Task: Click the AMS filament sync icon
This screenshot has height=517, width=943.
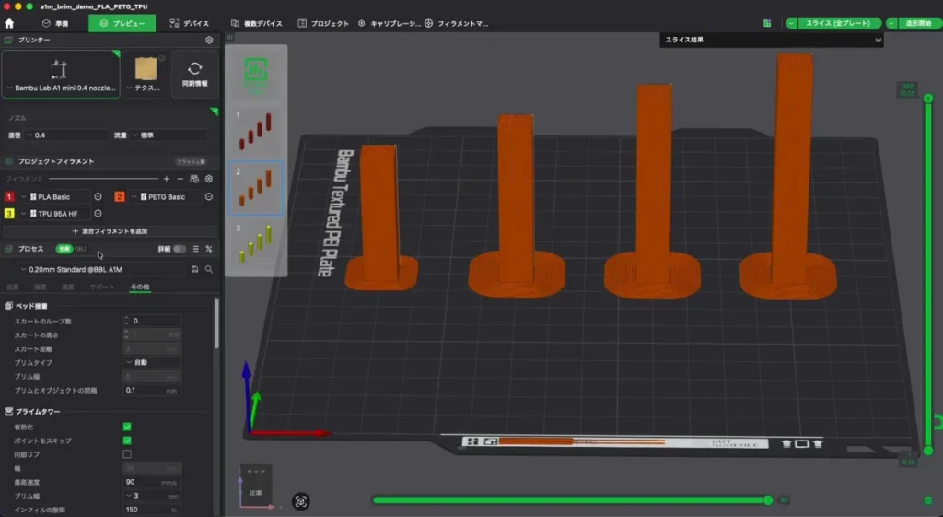Action: [194, 179]
